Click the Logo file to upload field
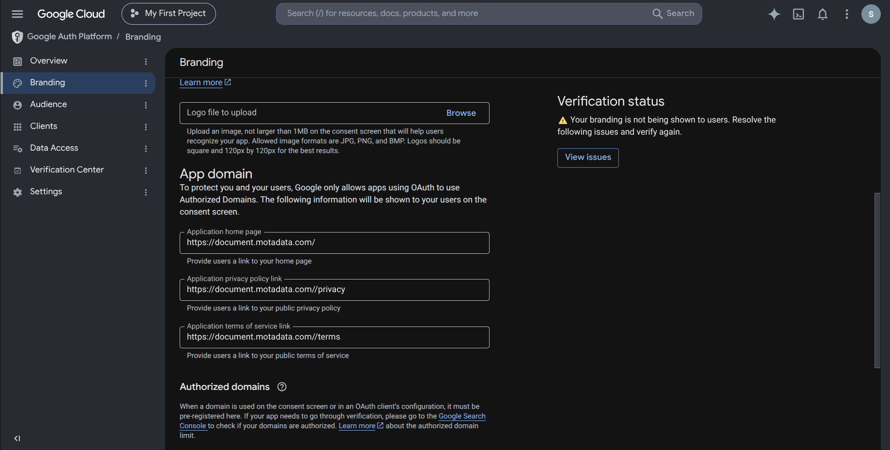The height and width of the screenshot is (450, 890). (x=334, y=113)
